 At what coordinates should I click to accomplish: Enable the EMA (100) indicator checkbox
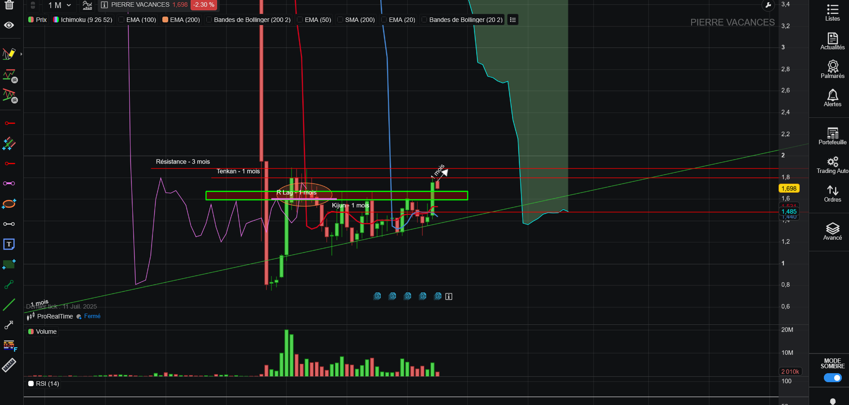click(122, 20)
